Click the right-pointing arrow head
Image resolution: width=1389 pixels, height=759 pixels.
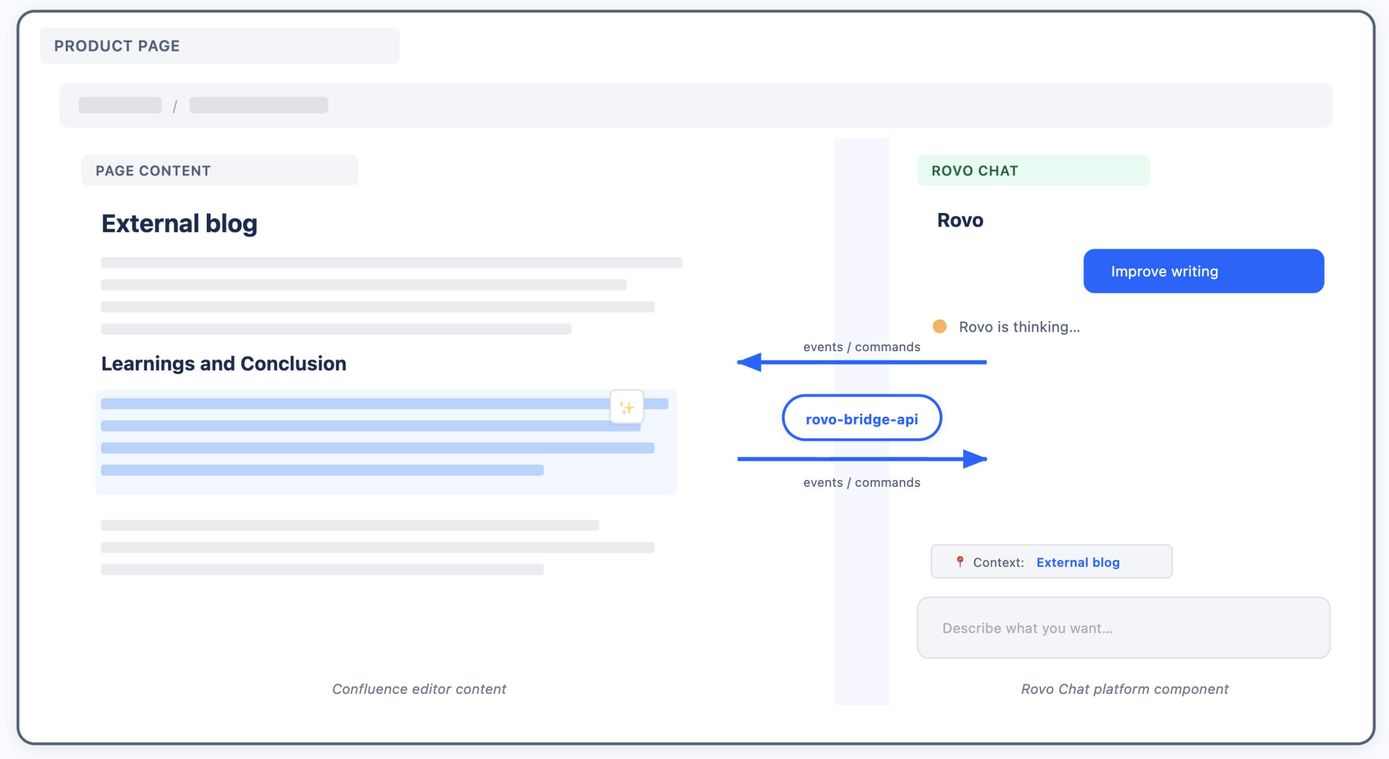974,459
